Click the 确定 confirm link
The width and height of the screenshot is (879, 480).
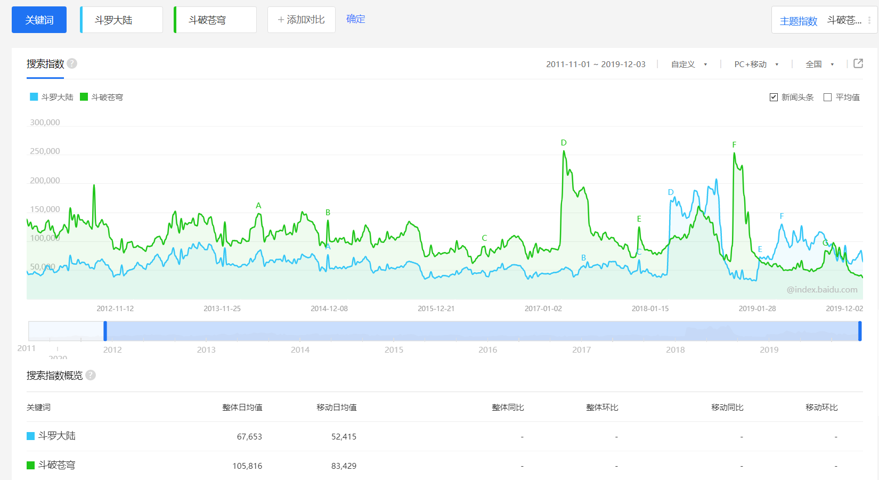pyautogui.click(x=355, y=19)
